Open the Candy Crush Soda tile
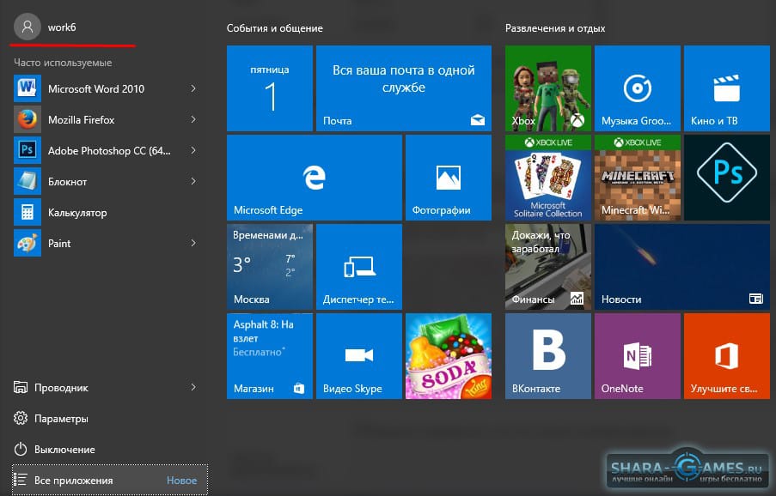776x496 pixels. (x=449, y=356)
